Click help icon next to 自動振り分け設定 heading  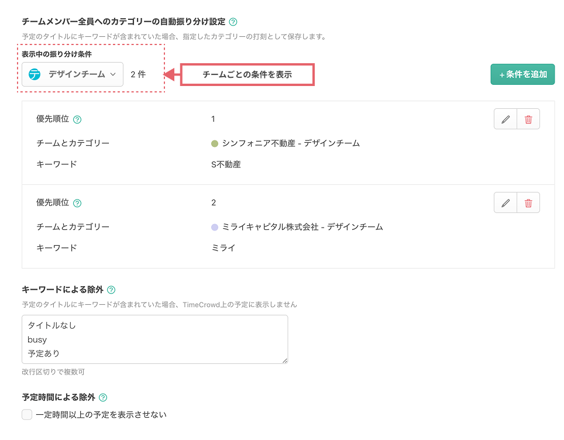coord(233,22)
